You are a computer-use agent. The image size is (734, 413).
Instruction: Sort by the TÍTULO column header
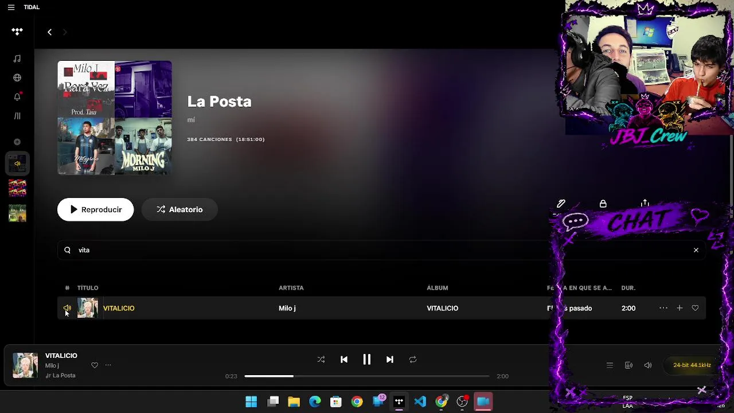pyautogui.click(x=88, y=288)
